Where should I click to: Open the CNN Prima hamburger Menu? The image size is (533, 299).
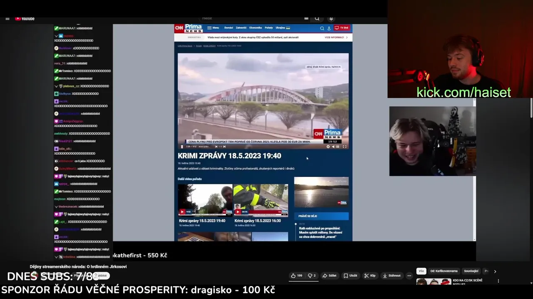tap(213, 28)
